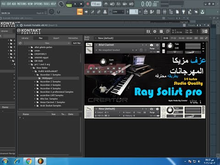Switch to the Libraries tab
This screenshot has width=220, height=165.
[25, 38]
